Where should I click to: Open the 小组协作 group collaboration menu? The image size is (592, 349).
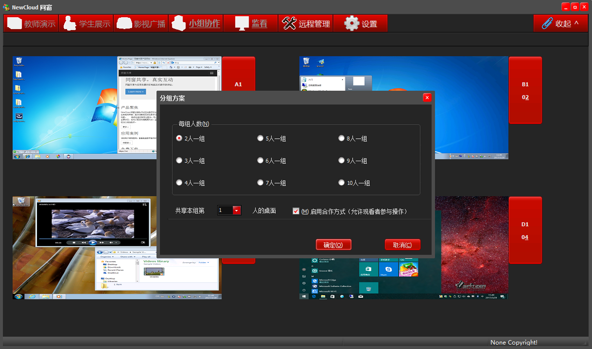pyautogui.click(x=196, y=23)
